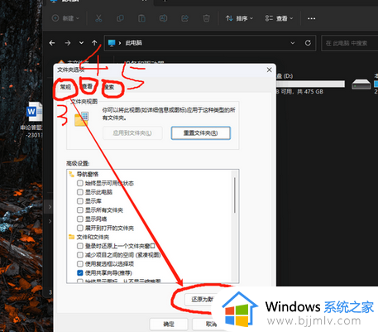The height and width of the screenshot is (332, 378).
Task: Close the 文件夹选项 dialog
Action: (270, 70)
